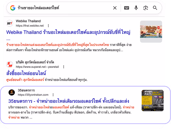Clear the search query with X

(x=115, y=8)
